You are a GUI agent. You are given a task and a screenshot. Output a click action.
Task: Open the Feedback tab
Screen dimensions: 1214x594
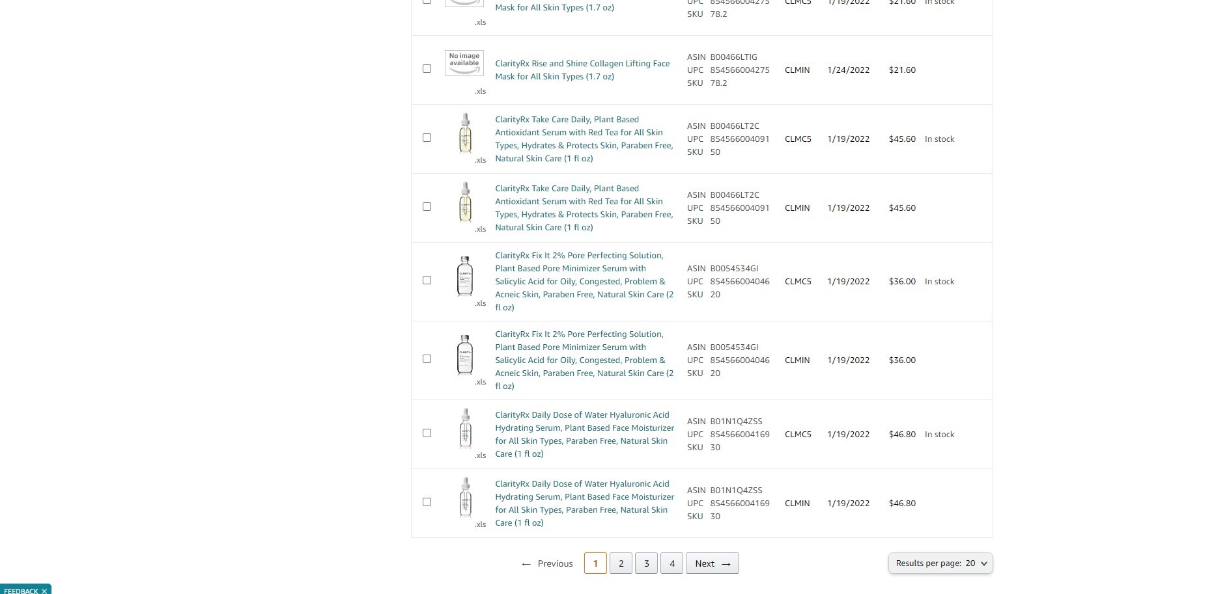(21, 591)
